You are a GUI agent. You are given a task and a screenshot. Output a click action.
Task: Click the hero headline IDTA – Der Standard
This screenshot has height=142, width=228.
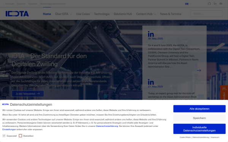(x=49, y=60)
